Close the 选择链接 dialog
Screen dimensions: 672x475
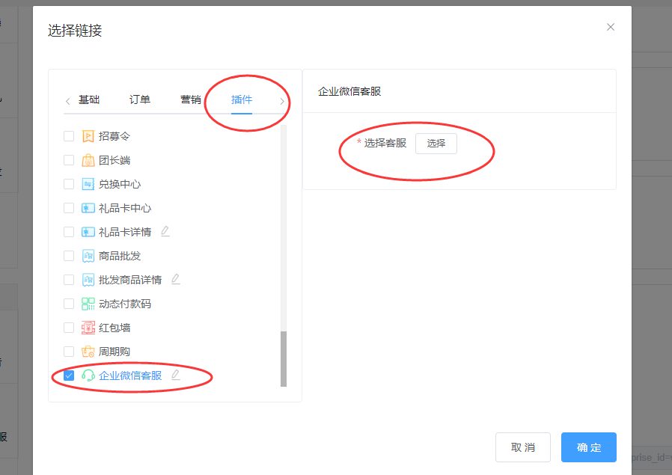611,27
